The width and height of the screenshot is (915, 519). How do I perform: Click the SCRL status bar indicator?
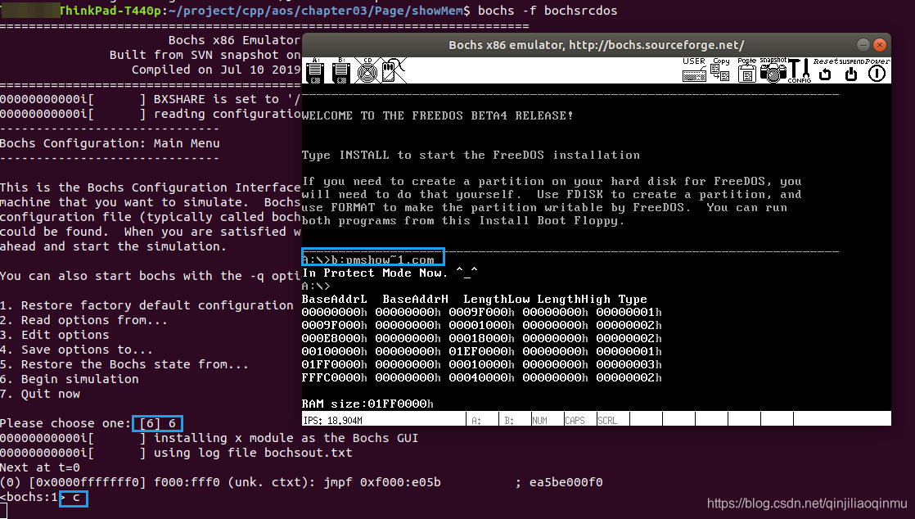607,420
